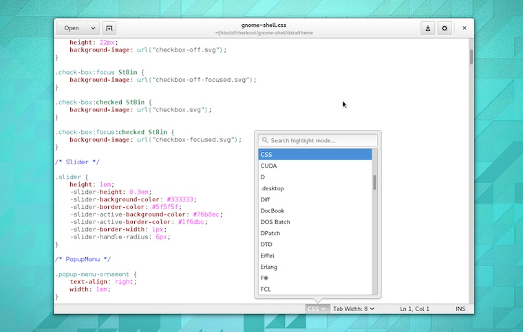Image resolution: width=523 pixels, height=332 pixels.
Task: Click the .popup-menu-ornament selector line
Action: coord(96,274)
